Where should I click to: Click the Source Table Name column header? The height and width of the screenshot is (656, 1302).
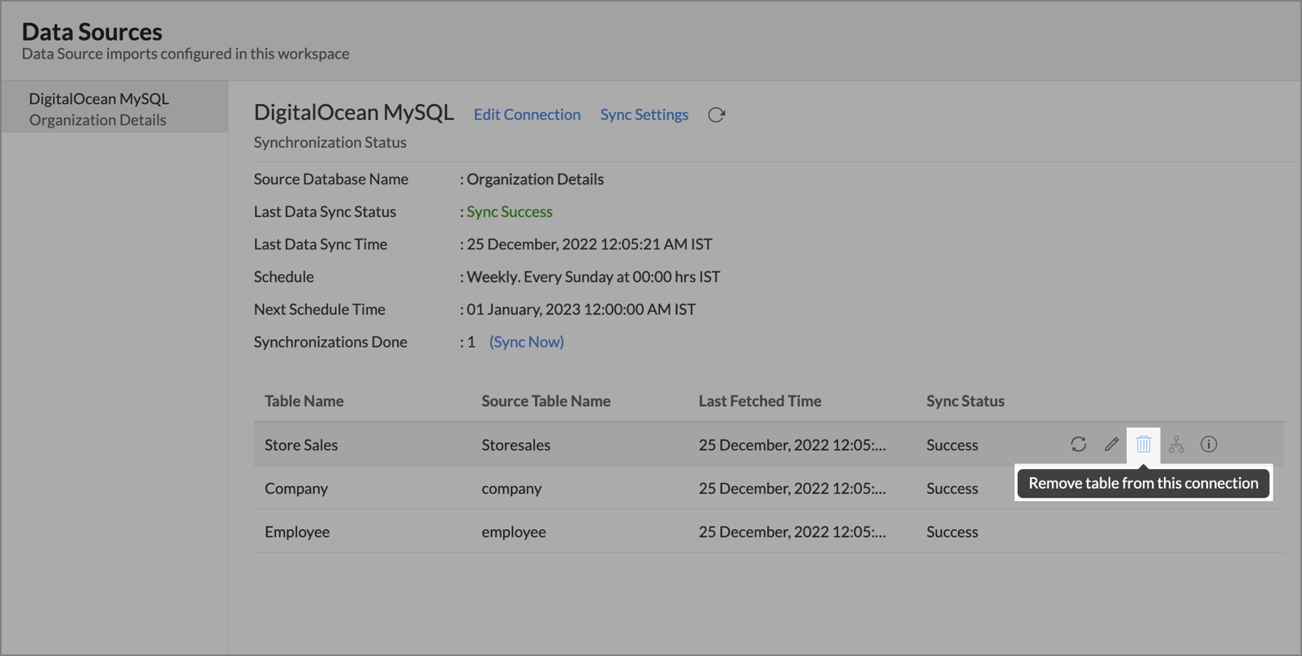pos(545,401)
